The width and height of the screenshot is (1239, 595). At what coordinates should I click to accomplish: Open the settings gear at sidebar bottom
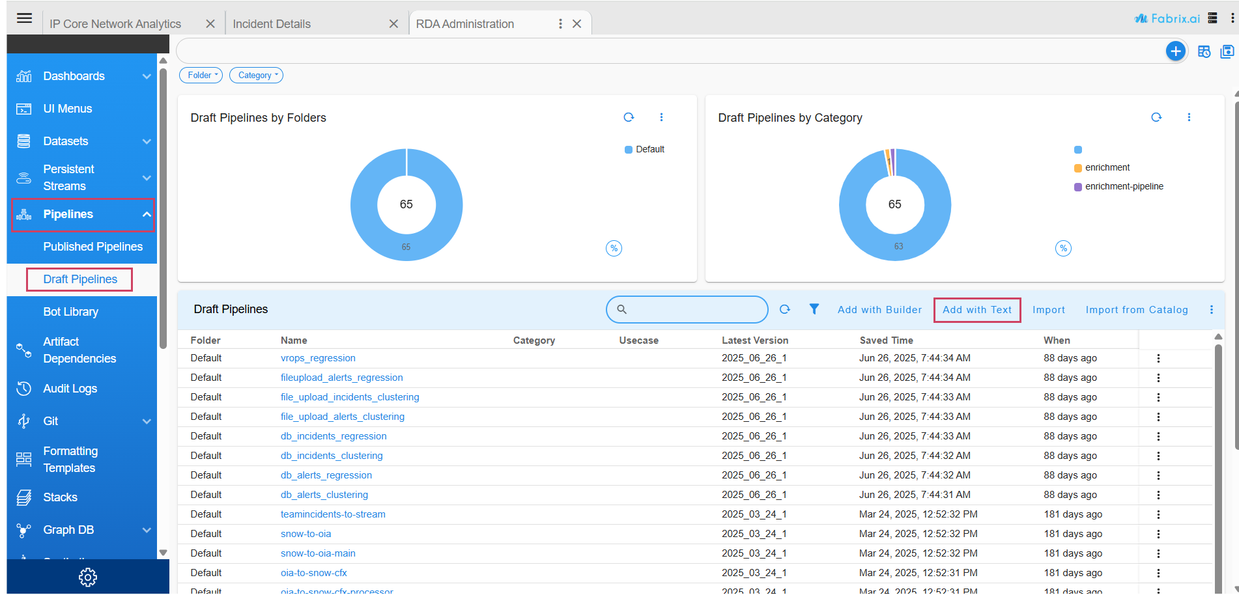pos(87,577)
